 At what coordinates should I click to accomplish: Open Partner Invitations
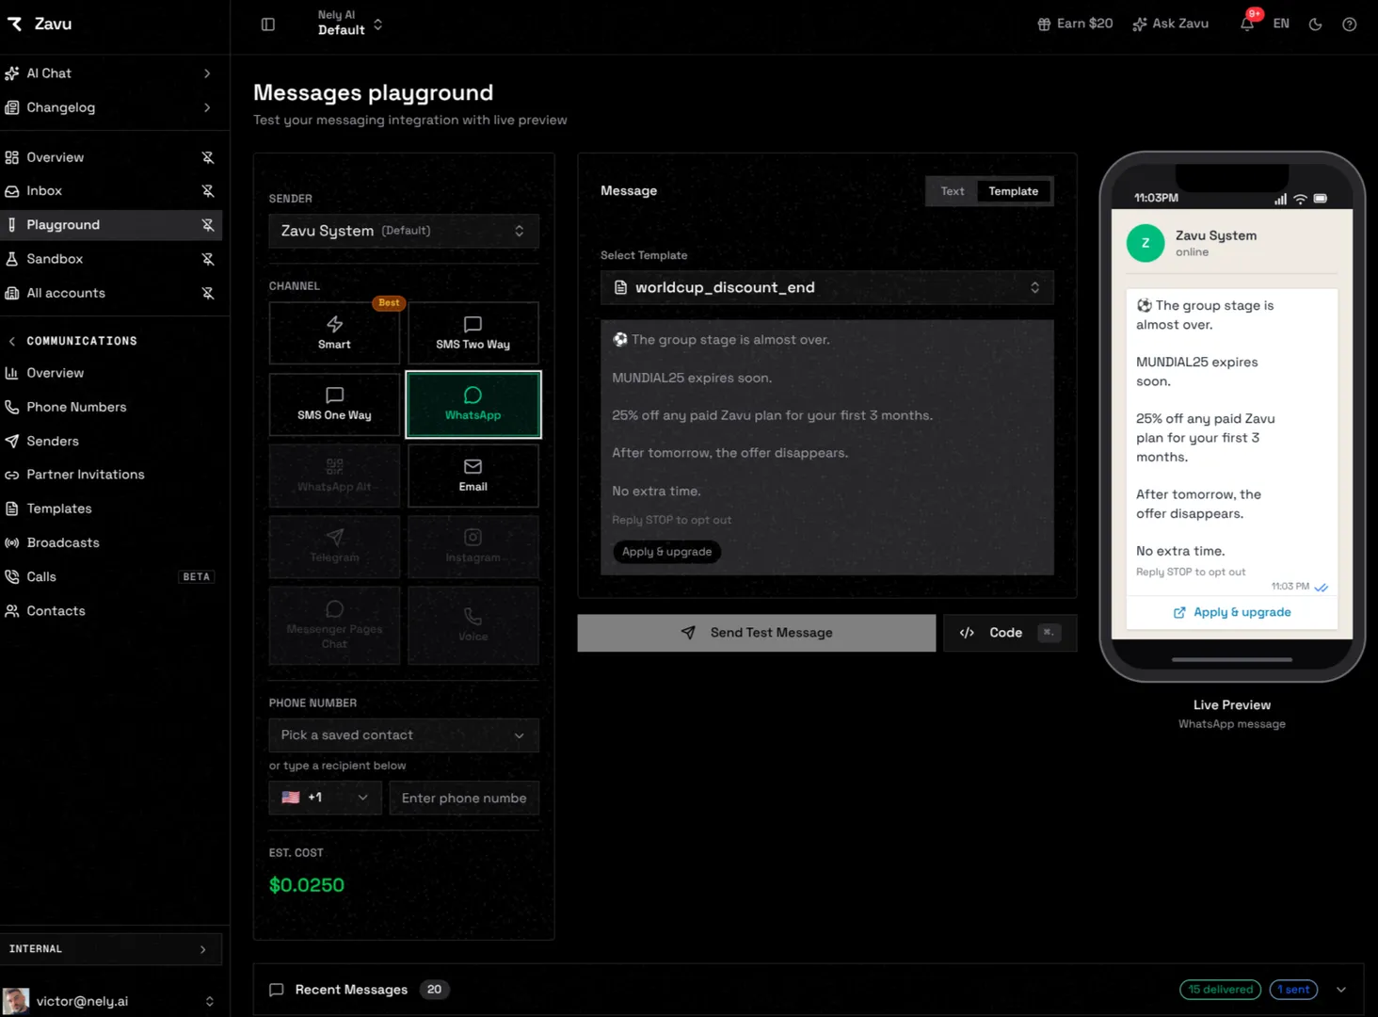click(111, 475)
